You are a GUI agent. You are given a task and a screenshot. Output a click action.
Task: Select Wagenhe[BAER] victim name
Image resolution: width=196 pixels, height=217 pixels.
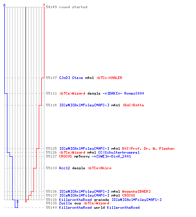[136, 191]
